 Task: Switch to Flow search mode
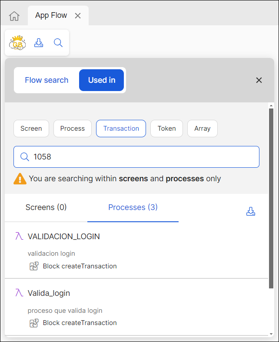pos(46,80)
